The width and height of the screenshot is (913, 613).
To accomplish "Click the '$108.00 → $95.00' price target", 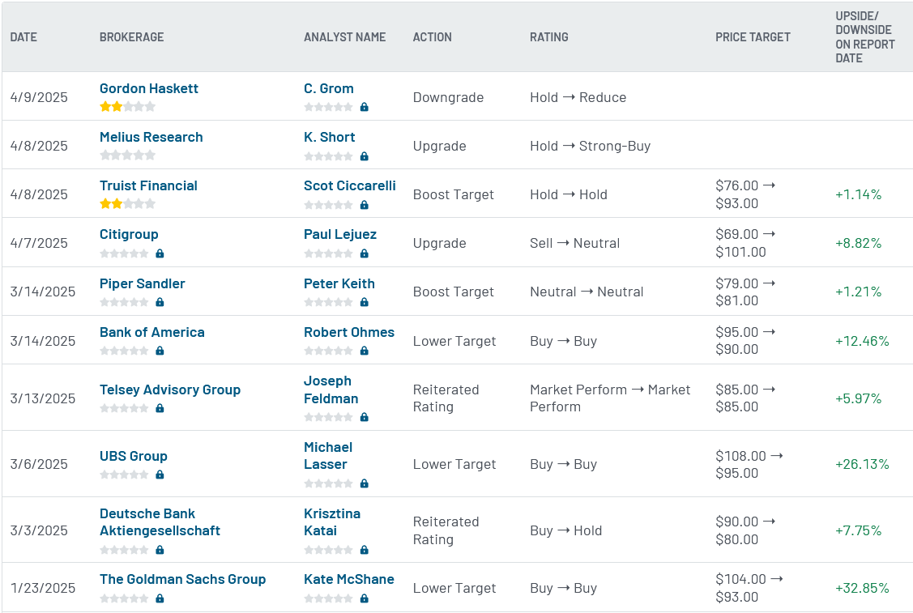I will point(749,464).
